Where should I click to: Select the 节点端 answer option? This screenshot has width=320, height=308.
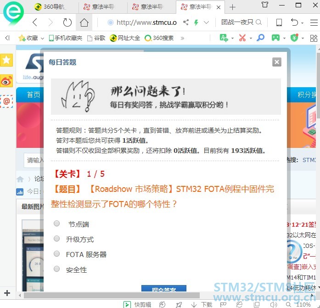(x=56, y=224)
